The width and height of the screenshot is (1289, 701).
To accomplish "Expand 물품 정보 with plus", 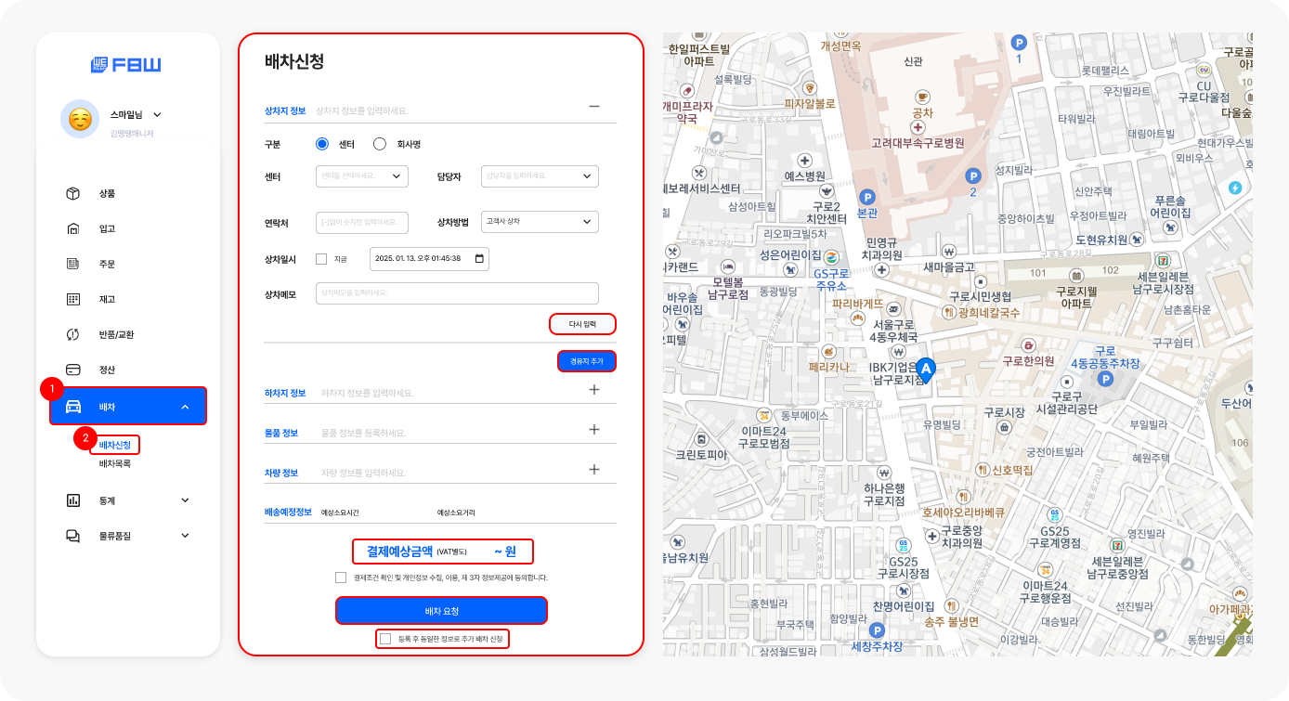I will point(594,430).
